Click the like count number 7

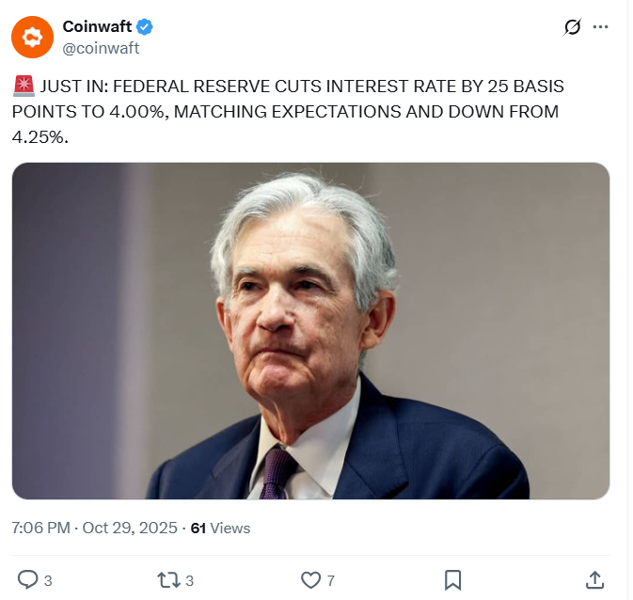click(331, 580)
